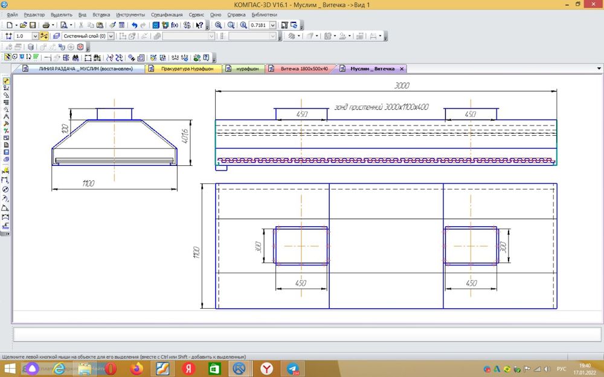This screenshot has height=377, width=604.
Task: Click the Save document icon
Action: tap(33, 25)
